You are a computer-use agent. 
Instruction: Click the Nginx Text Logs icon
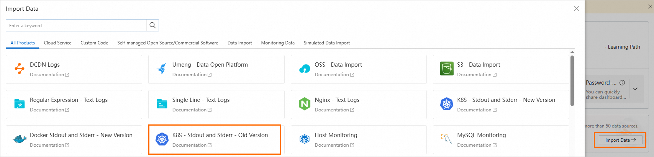[305, 104]
